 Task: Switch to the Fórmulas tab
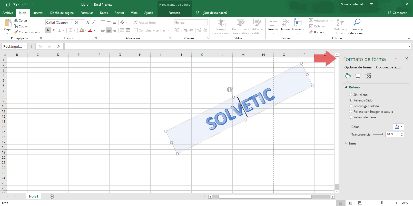pos(87,13)
